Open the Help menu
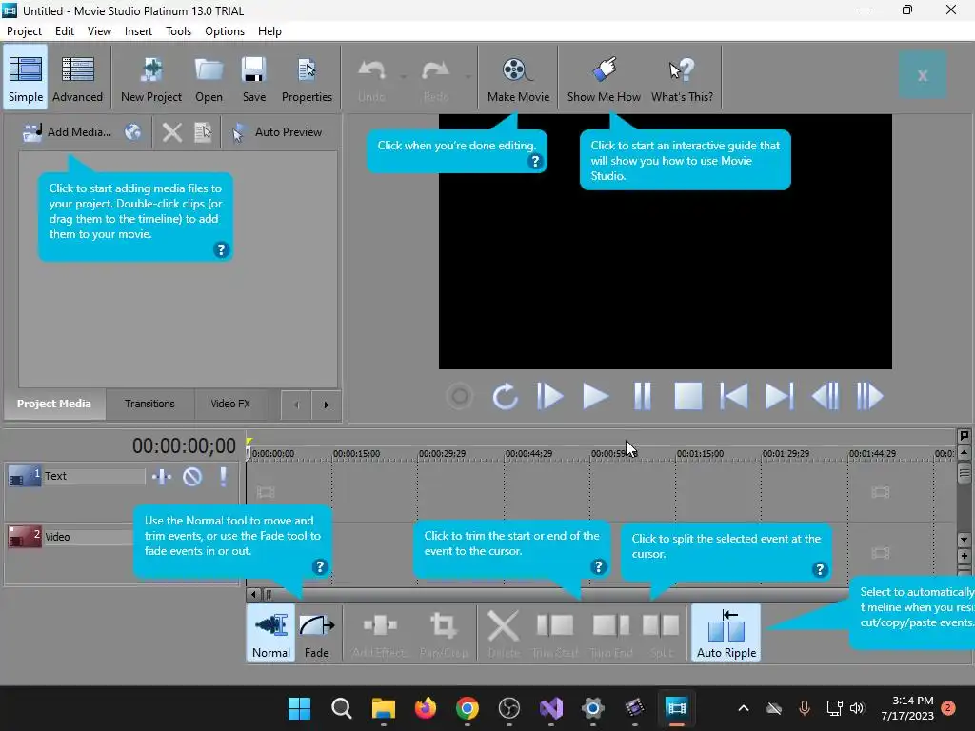This screenshot has width=975, height=731. pyautogui.click(x=269, y=31)
